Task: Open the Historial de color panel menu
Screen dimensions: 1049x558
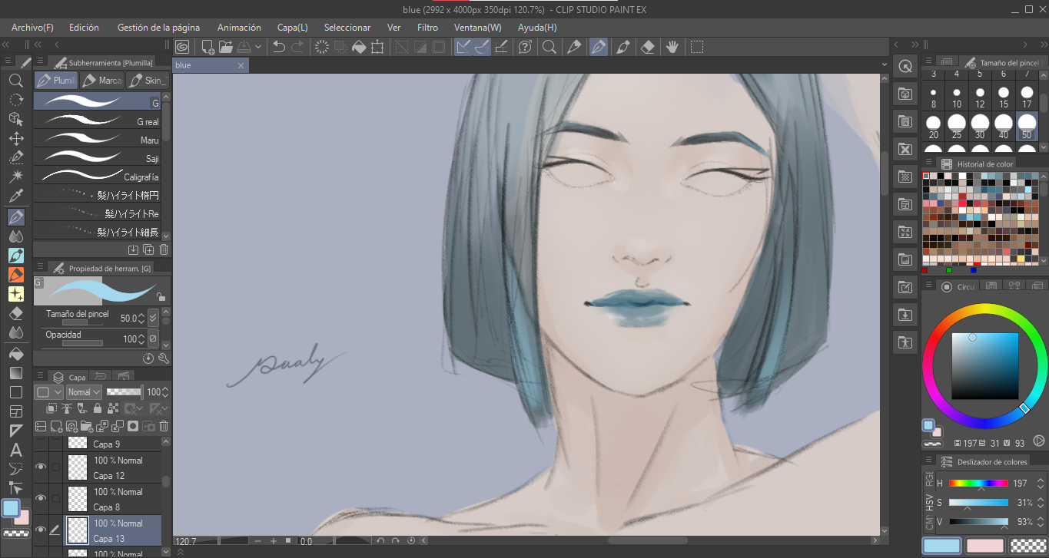Action: (928, 163)
